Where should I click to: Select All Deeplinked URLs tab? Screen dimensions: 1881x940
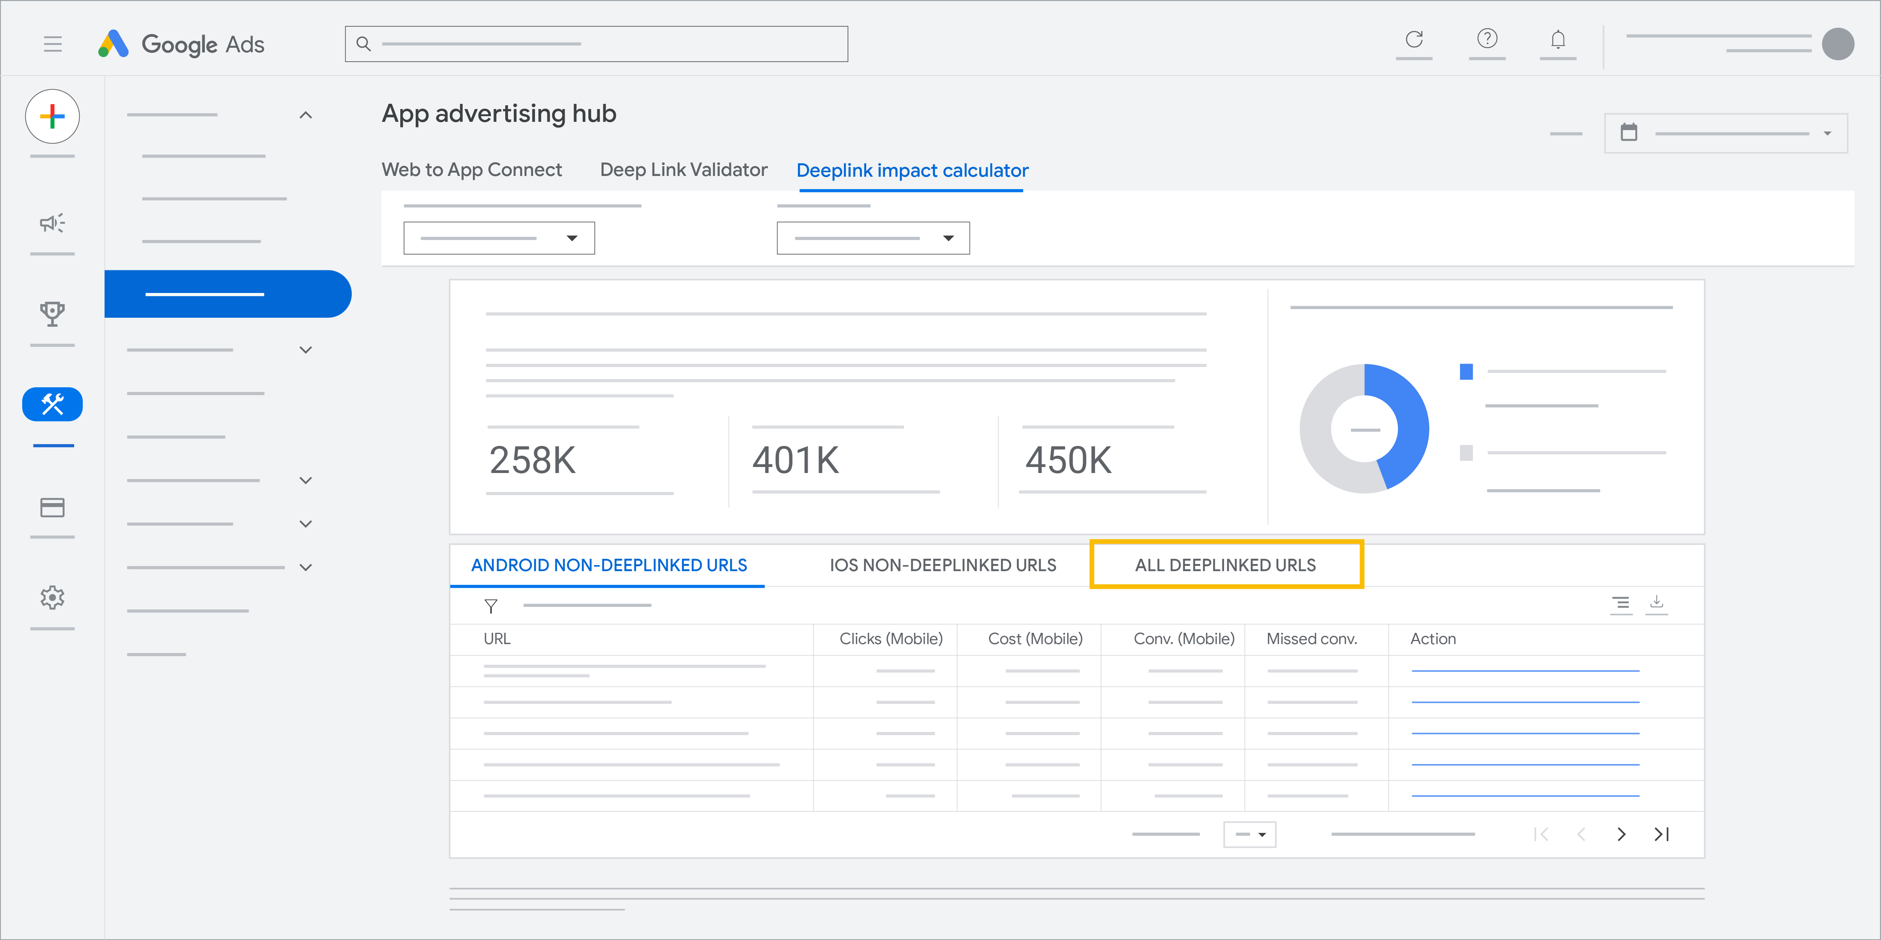1225,565
